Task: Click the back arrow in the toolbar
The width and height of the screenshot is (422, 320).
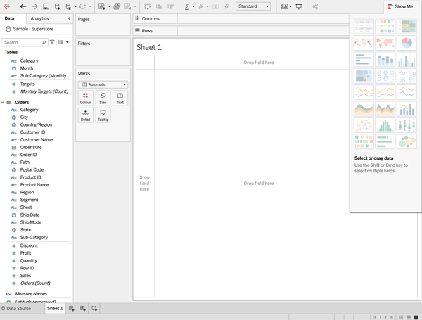Action: (x=23, y=6)
